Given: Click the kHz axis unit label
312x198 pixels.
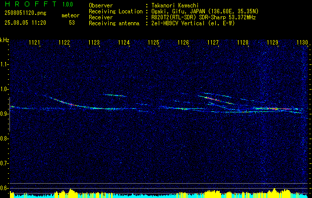Looking at the screenshot, I should pos(4,40).
